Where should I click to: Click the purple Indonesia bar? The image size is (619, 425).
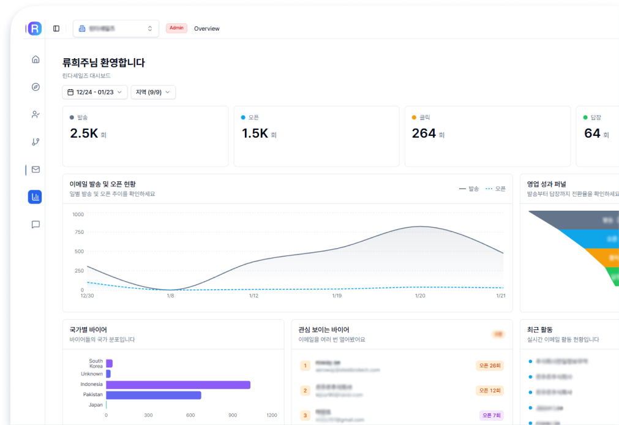coord(178,385)
